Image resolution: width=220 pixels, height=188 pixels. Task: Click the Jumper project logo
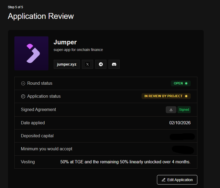pos(31,53)
